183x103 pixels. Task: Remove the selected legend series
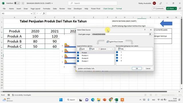(102, 49)
